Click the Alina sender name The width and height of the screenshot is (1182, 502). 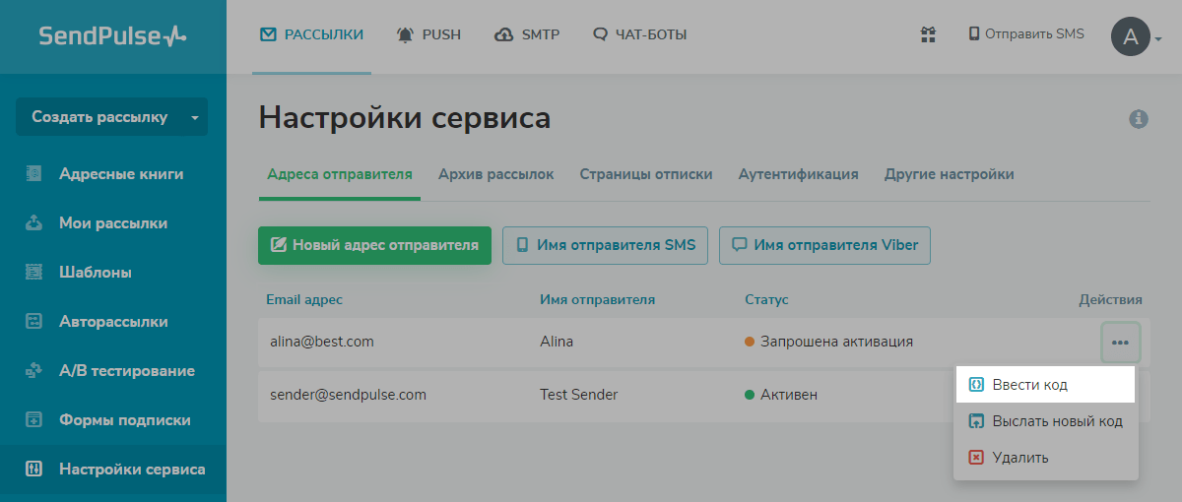pos(557,342)
